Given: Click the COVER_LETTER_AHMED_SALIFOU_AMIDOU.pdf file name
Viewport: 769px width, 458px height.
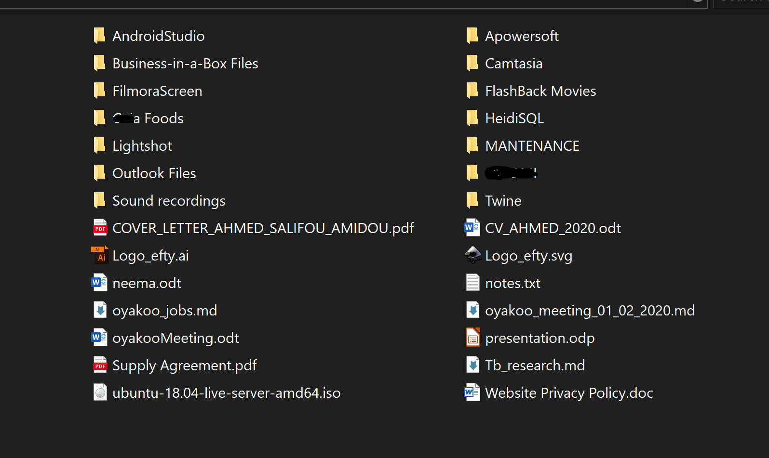Looking at the screenshot, I should (263, 228).
